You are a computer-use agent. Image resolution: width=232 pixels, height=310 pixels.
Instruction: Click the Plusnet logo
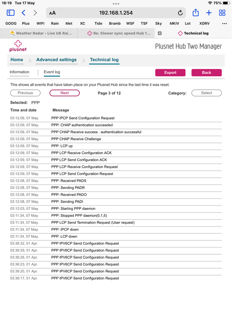pyautogui.click(x=18, y=46)
